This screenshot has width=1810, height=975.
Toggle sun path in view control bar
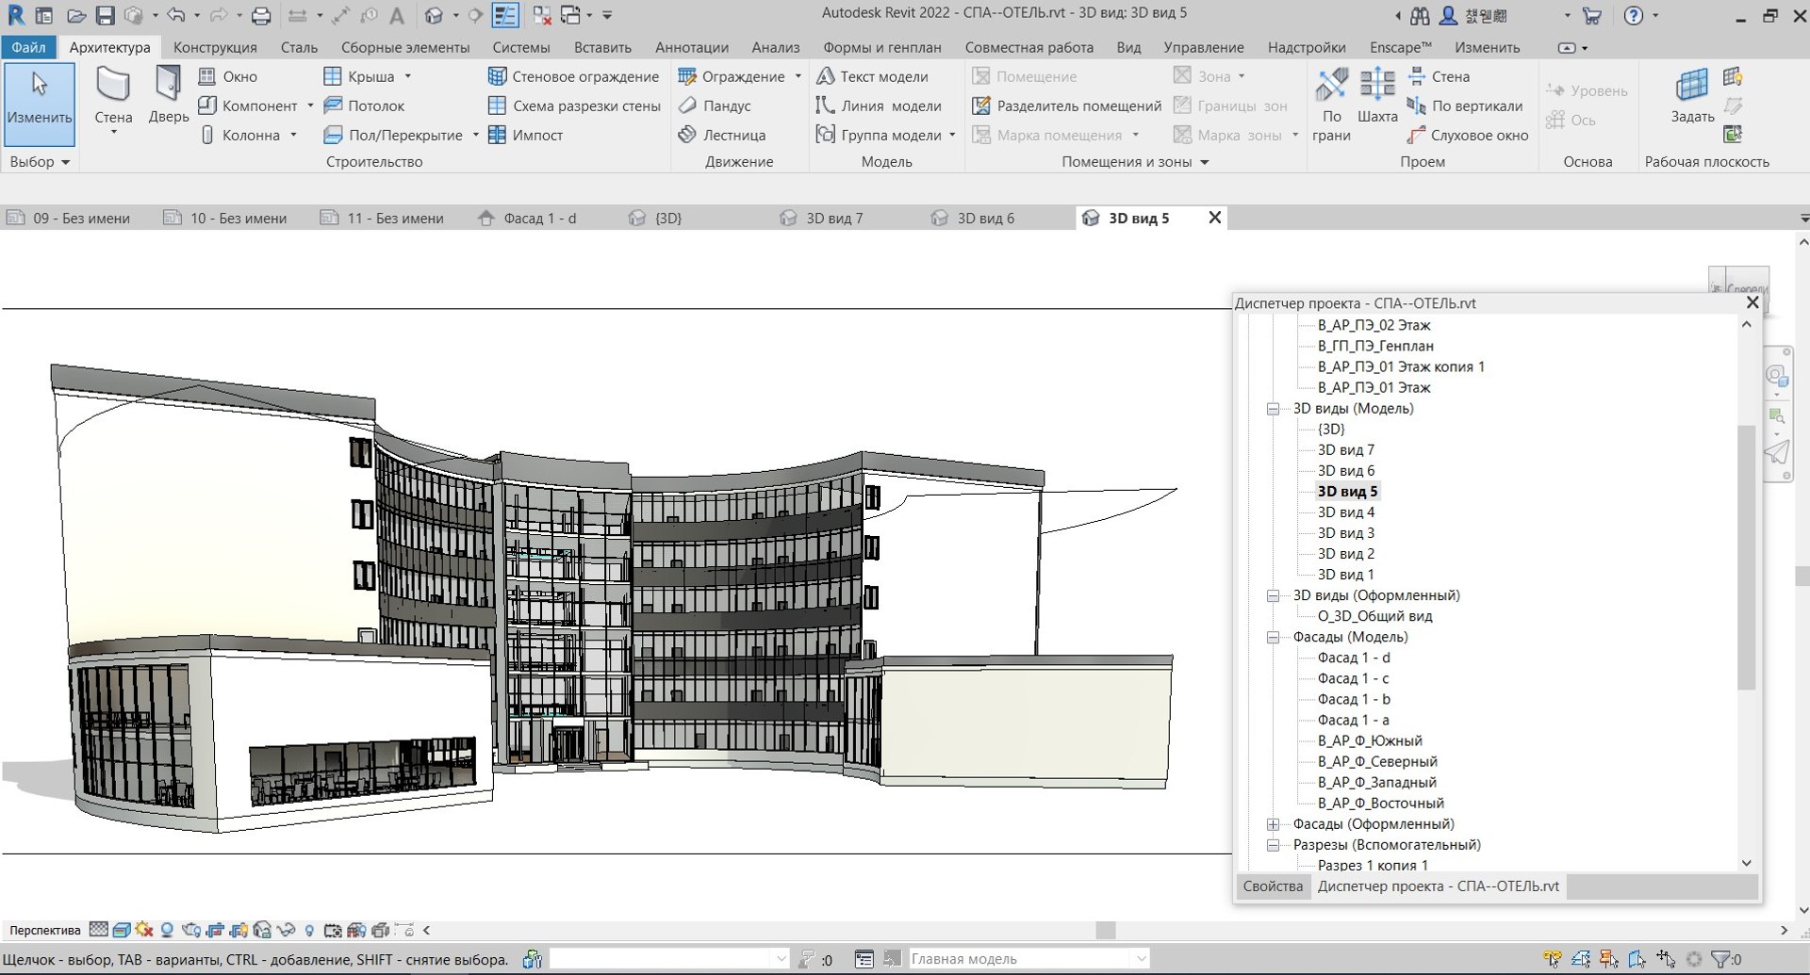tap(144, 930)
